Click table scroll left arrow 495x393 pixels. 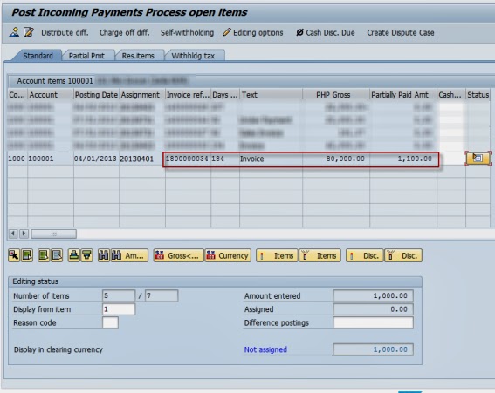point(13,234)
